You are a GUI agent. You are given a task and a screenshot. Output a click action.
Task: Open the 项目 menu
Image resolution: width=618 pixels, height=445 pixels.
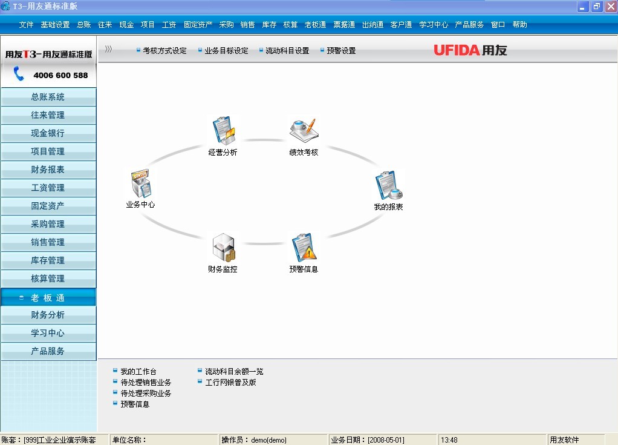(x=148, y=24)
